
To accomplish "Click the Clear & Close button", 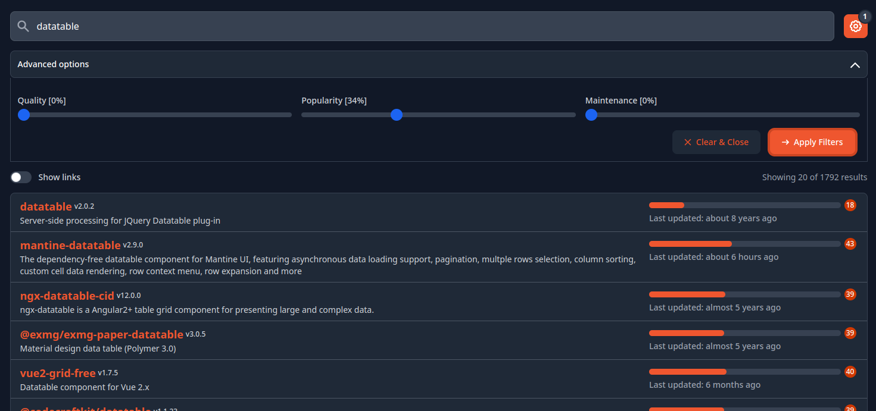I will coord(716,142).
